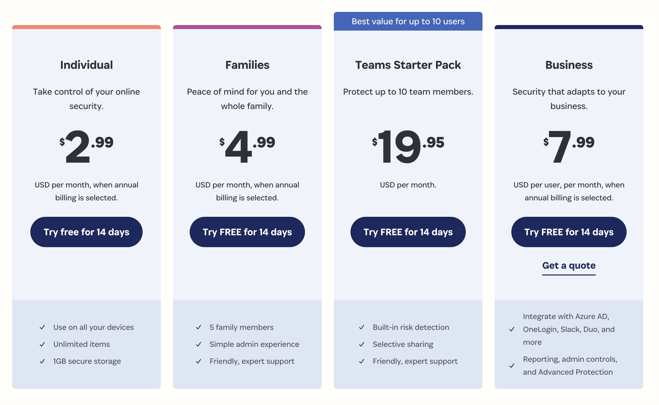Open the "Get a quote" link
This screenshot has width=659, height=405.
click(568, 265)
